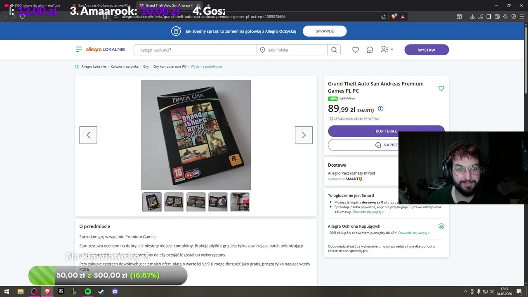Show next photo with right arrow
528x297 pixels.
304,135
